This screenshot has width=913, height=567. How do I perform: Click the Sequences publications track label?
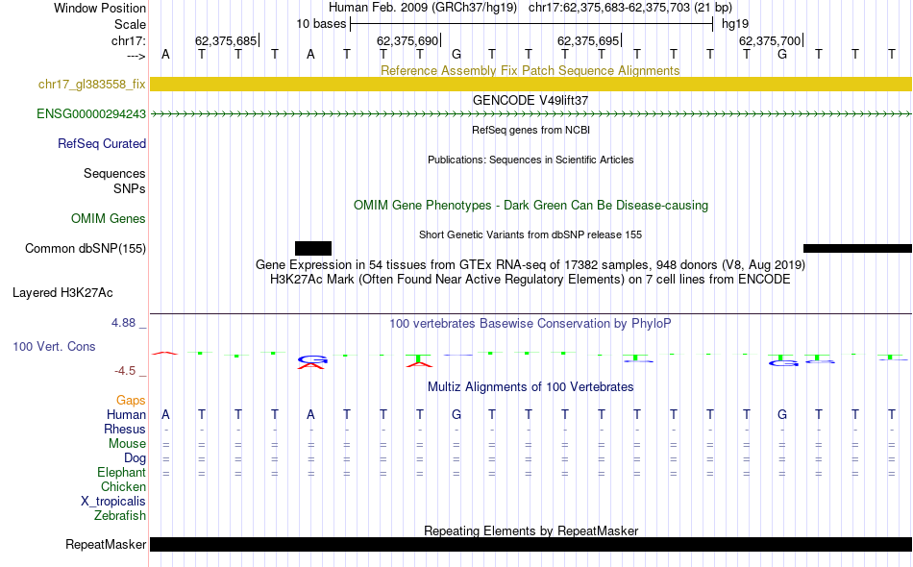pos(114,174)
